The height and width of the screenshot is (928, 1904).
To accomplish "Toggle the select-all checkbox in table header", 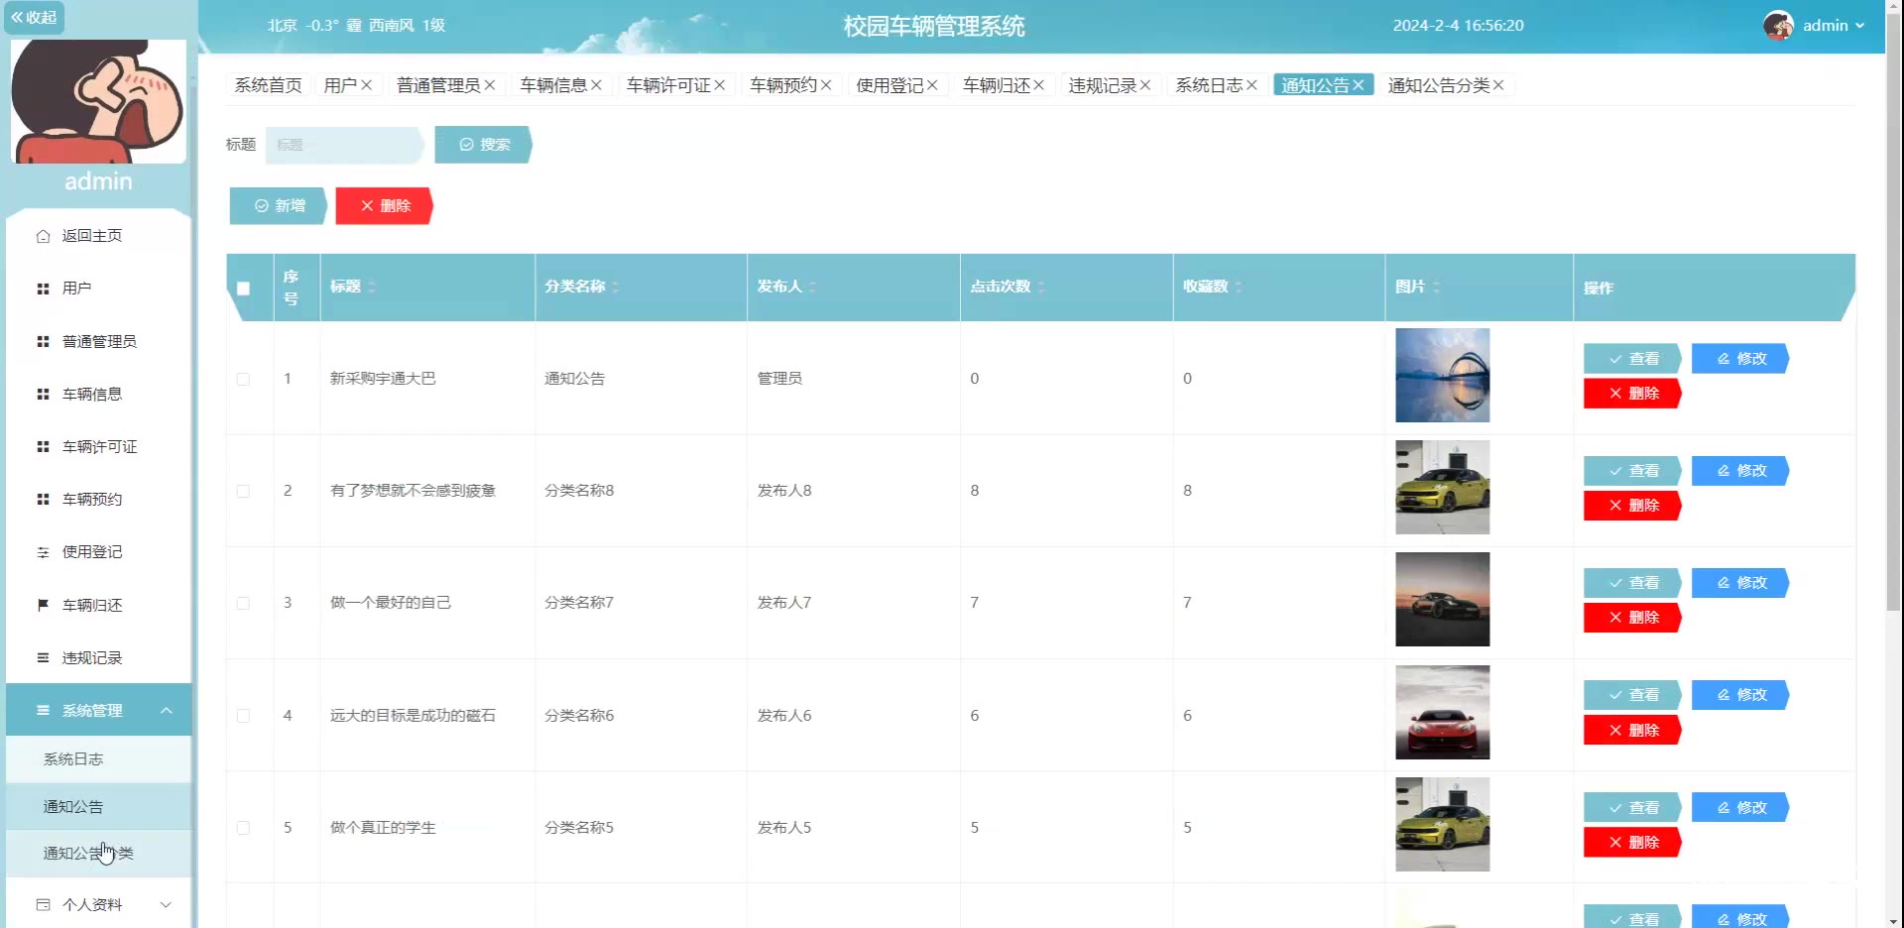I will (243, 289).
